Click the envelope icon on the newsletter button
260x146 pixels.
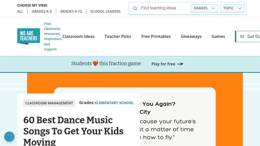(x=242, y=36)
